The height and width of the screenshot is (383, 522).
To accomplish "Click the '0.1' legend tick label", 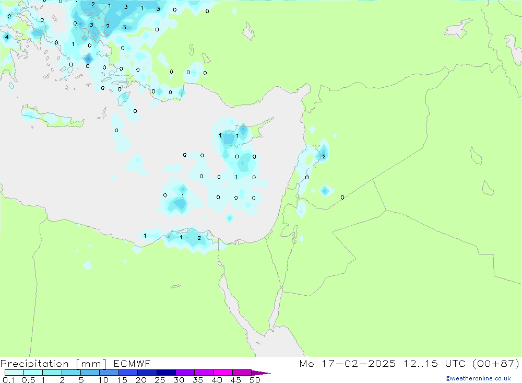I will pyautogui.click(x=8, y=380).
